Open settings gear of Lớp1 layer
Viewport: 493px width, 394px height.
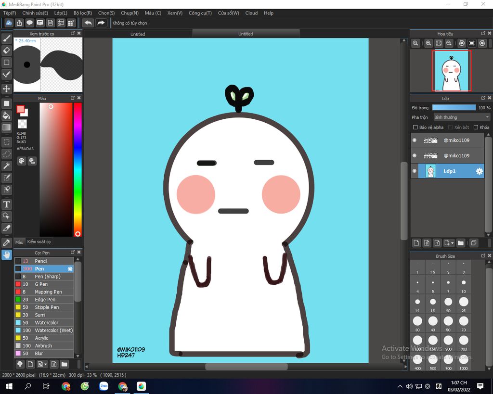click(x=479, y=171)
